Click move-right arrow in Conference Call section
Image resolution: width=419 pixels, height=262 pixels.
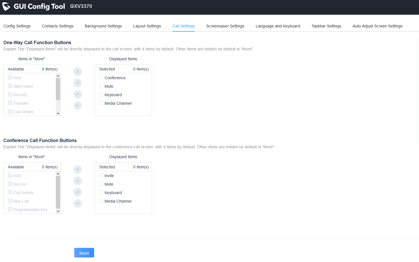coord(78,169)
